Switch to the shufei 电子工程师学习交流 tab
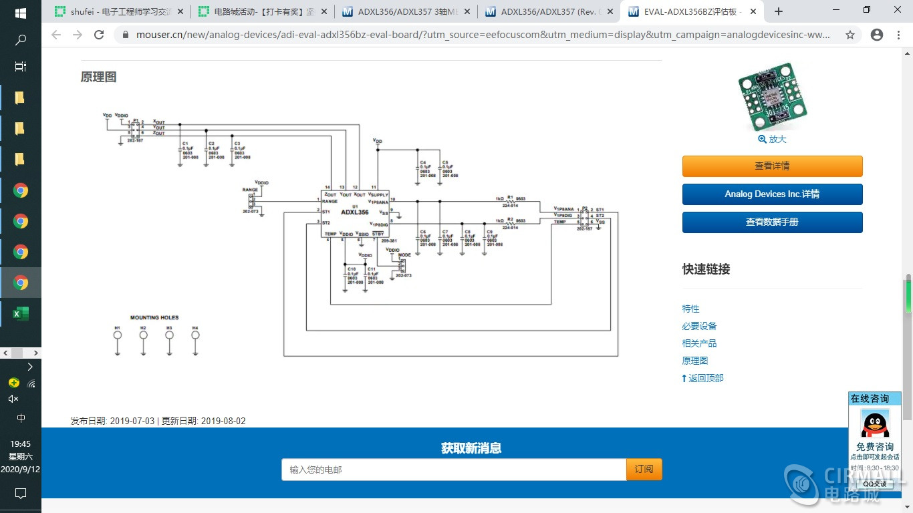 point(120,11)
